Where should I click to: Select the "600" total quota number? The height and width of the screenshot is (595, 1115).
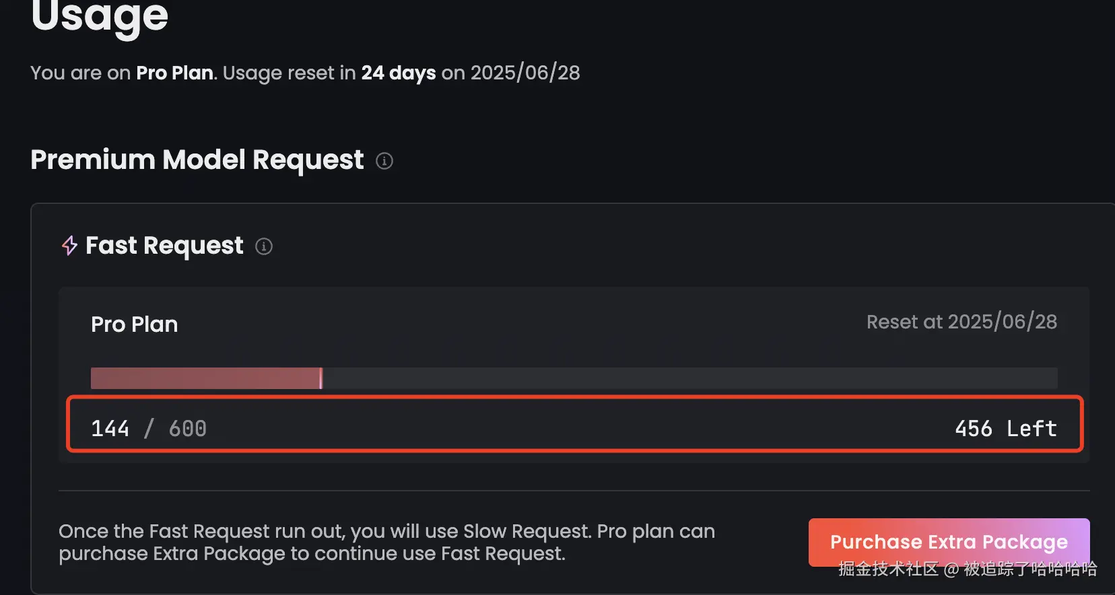coord(187,429)
